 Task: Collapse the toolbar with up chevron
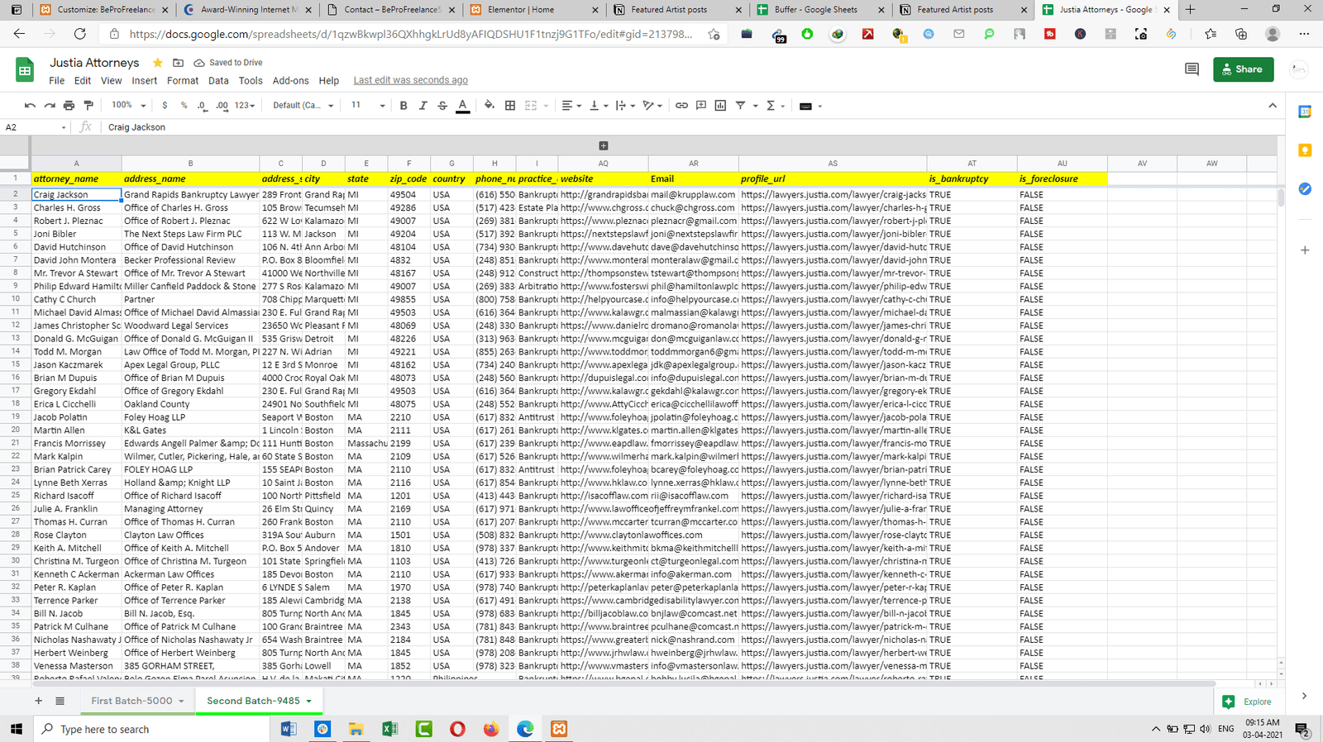tap(1273, 106)
